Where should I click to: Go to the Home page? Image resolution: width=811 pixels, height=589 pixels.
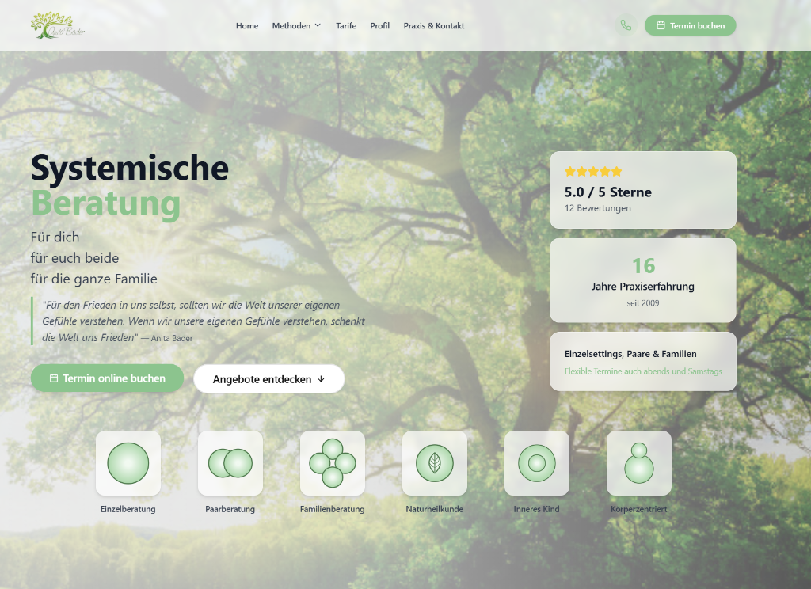coord(247,25)
